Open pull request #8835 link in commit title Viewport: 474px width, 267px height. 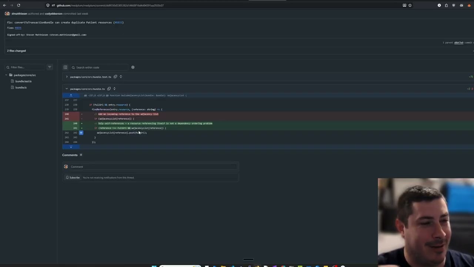point(118,22)
